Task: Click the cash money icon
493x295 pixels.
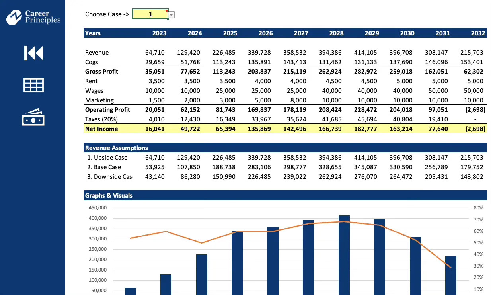Action: pyautogui.click(x=33, y=118)
